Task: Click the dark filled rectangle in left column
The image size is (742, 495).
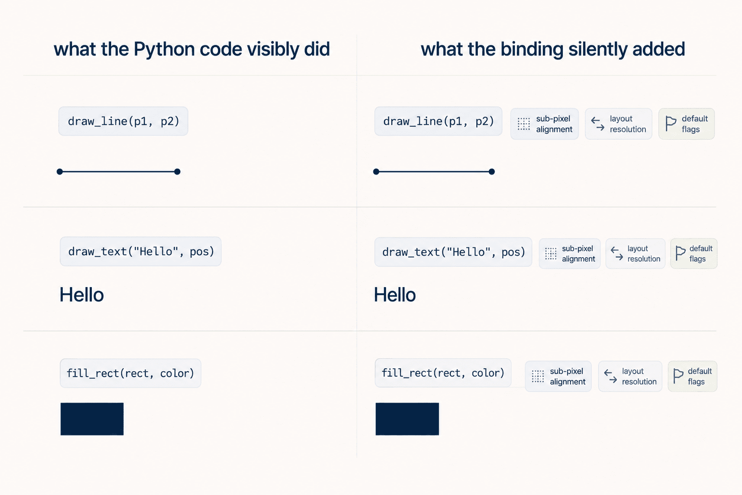Action: [92, 419]
